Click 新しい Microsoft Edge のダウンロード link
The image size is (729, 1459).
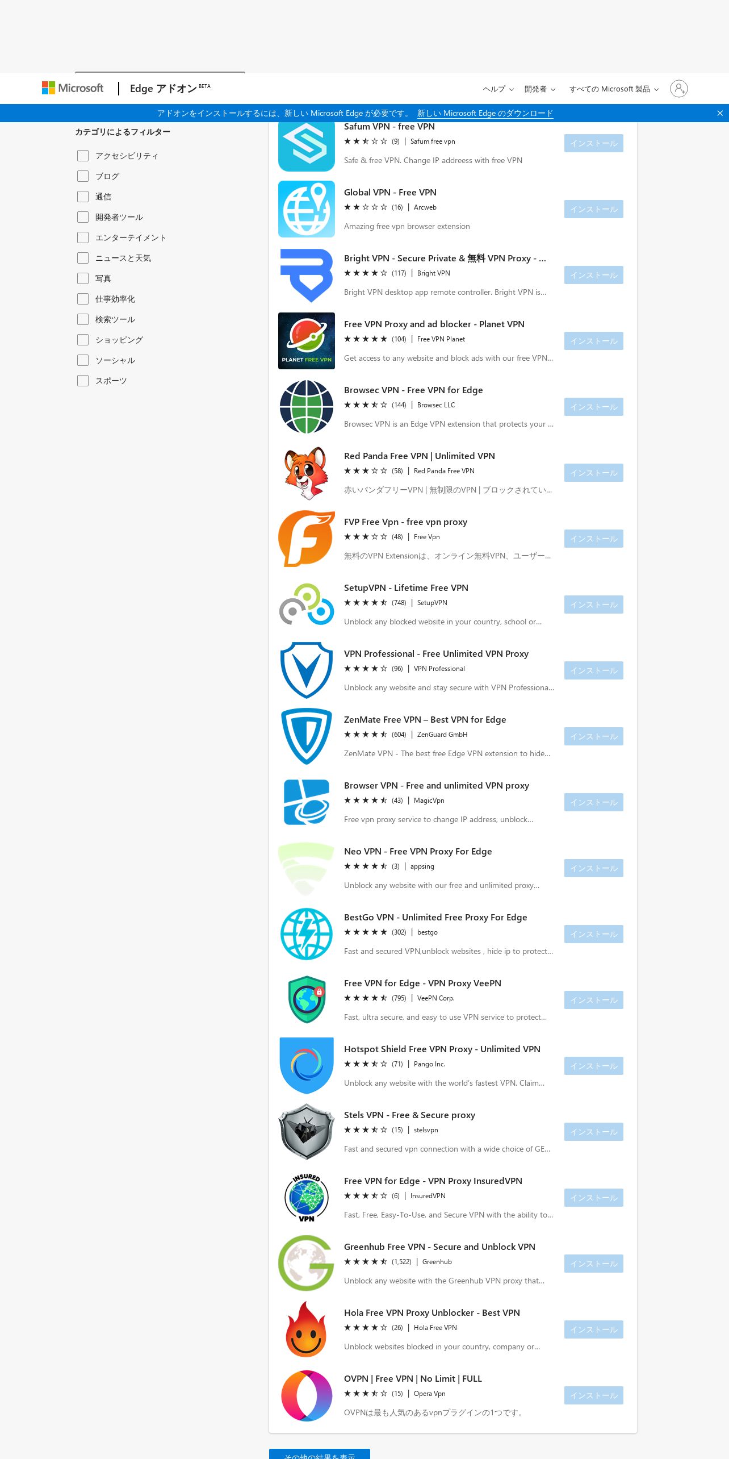point(485,113)
